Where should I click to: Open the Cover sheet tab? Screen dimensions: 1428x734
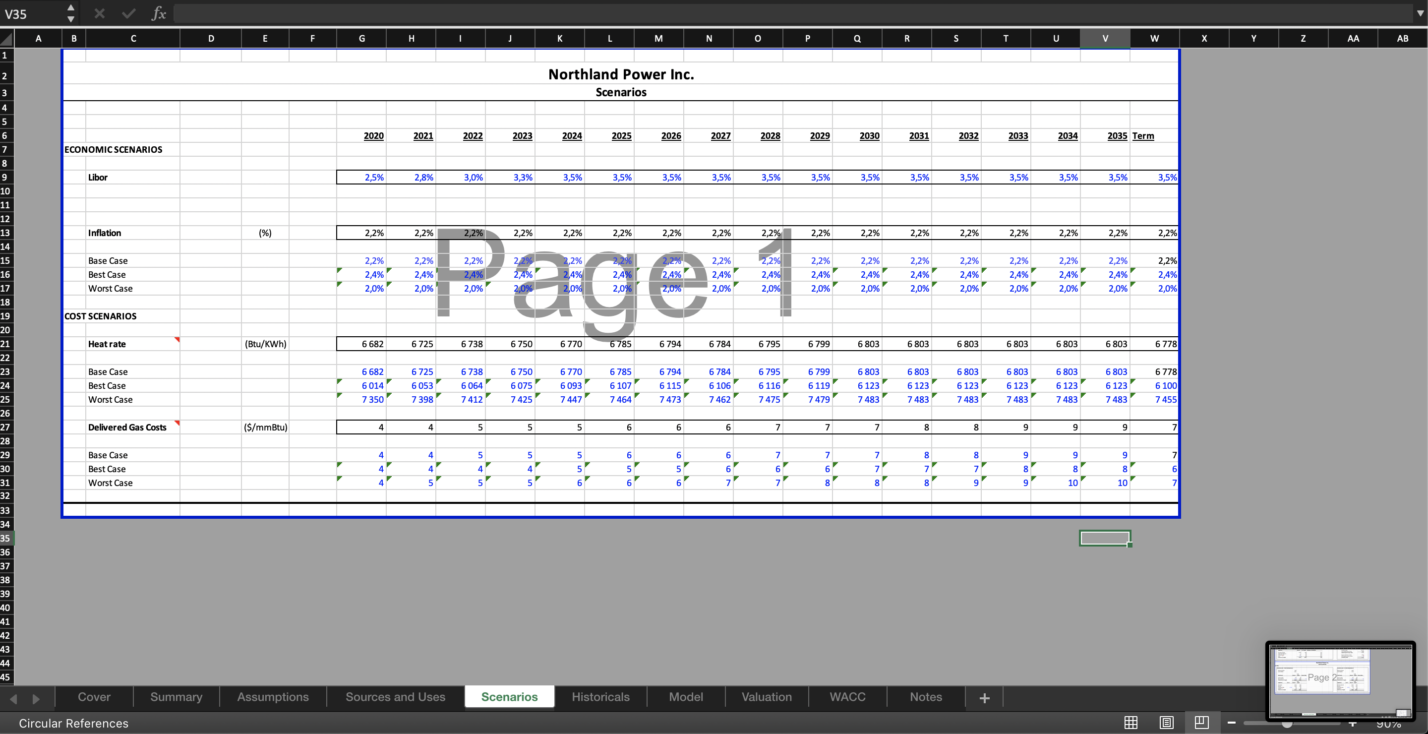(x=94, y=697)
